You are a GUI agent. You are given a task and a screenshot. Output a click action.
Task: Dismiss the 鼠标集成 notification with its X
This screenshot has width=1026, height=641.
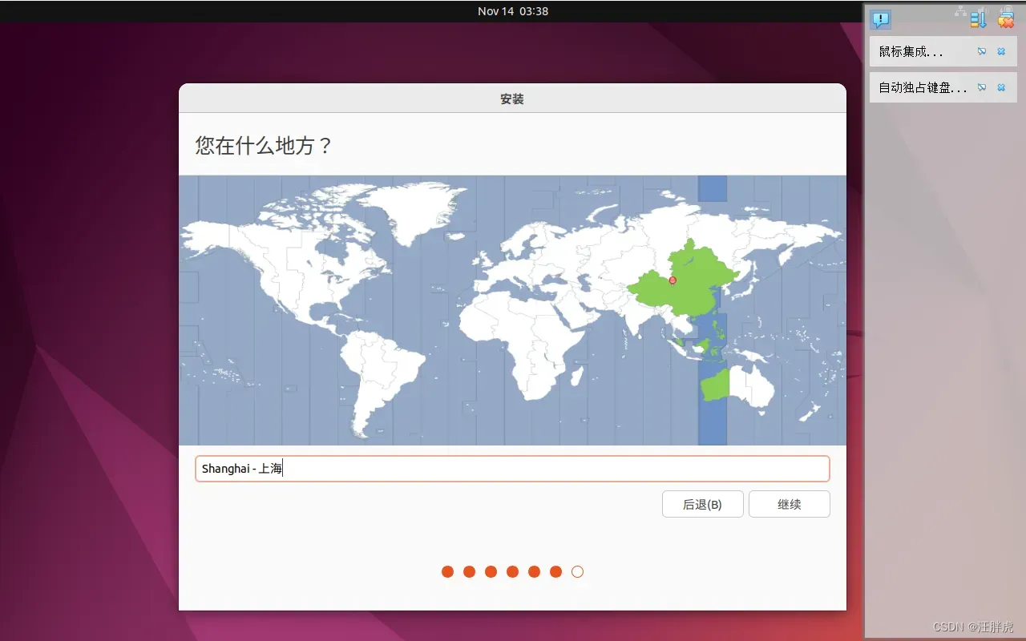[x=1001, y=51]
